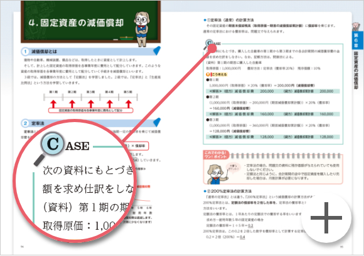Viewport: 364px width, 256px height.
Task: Click section number 1 circle badge
Action: coord(25,51)
